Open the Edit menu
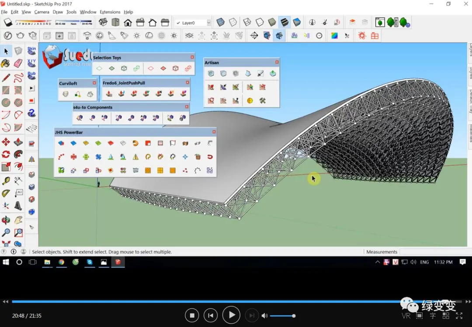The image size is (472, 327). point(14,12)
